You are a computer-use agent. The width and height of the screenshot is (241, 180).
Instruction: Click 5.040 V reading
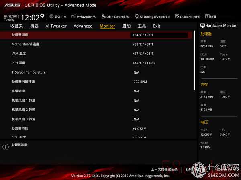click(x=225, y=134)
